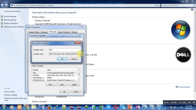
Task: Open System protection link
Action: [x=11, y=23]
